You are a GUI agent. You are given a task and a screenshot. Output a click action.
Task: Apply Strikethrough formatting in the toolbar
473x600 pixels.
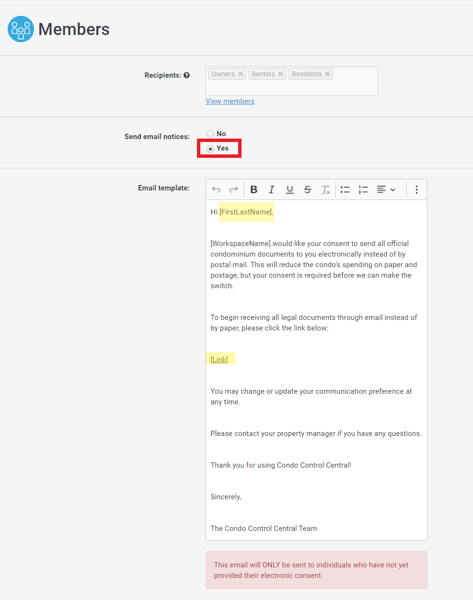click(x=307, y=189)
